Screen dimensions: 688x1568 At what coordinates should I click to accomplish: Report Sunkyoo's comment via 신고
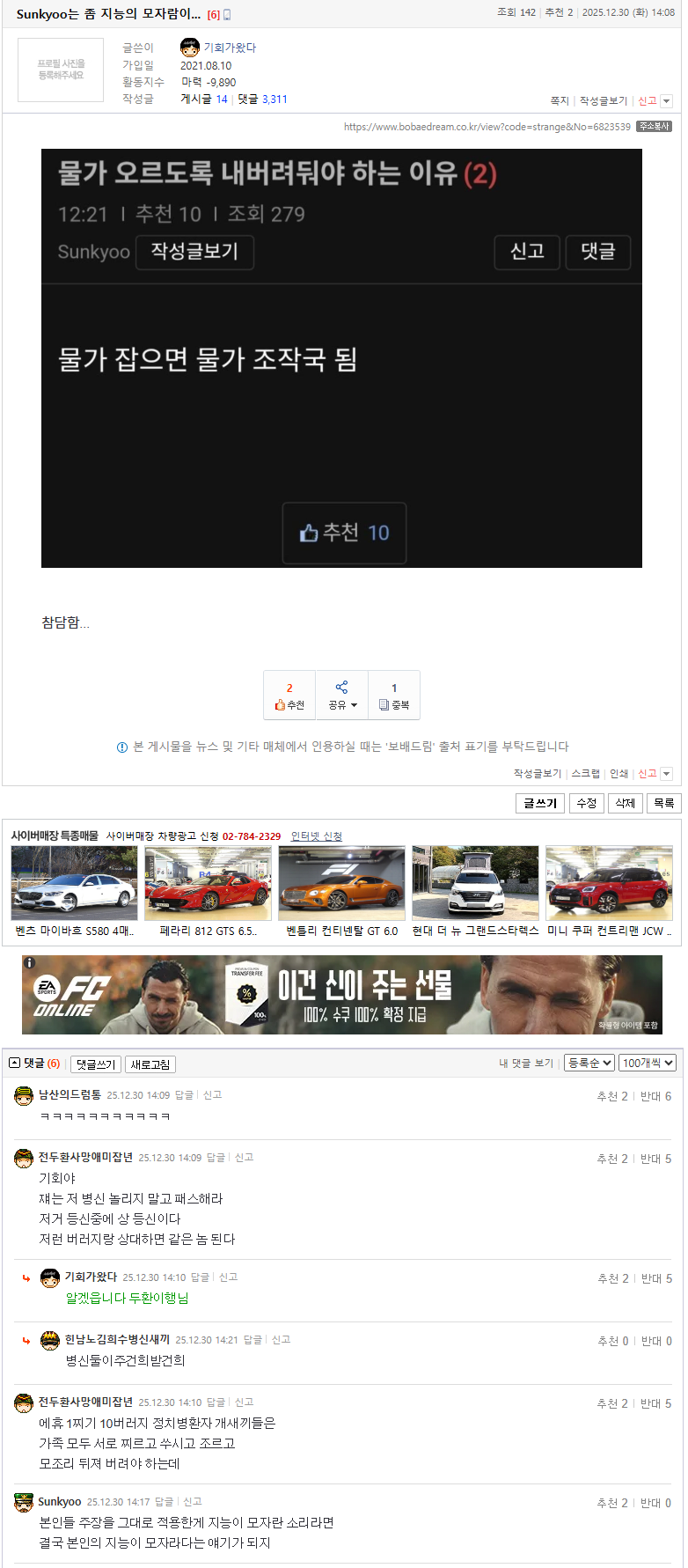pyautogui.click(x=193, y=1502)
